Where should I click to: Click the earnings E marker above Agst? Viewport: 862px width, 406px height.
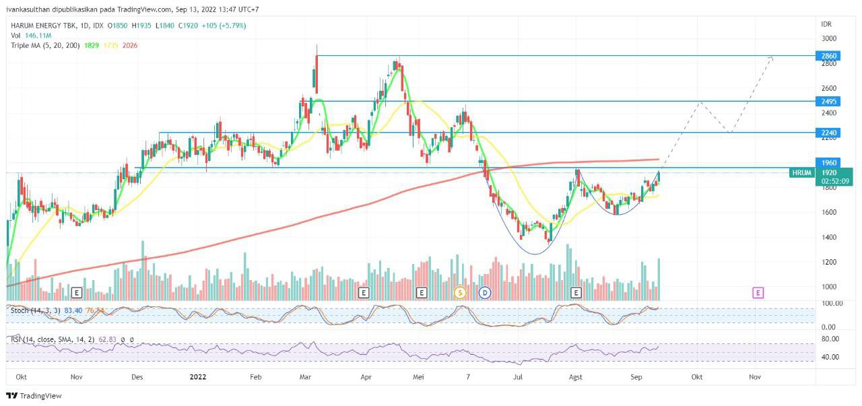[576, 292]
